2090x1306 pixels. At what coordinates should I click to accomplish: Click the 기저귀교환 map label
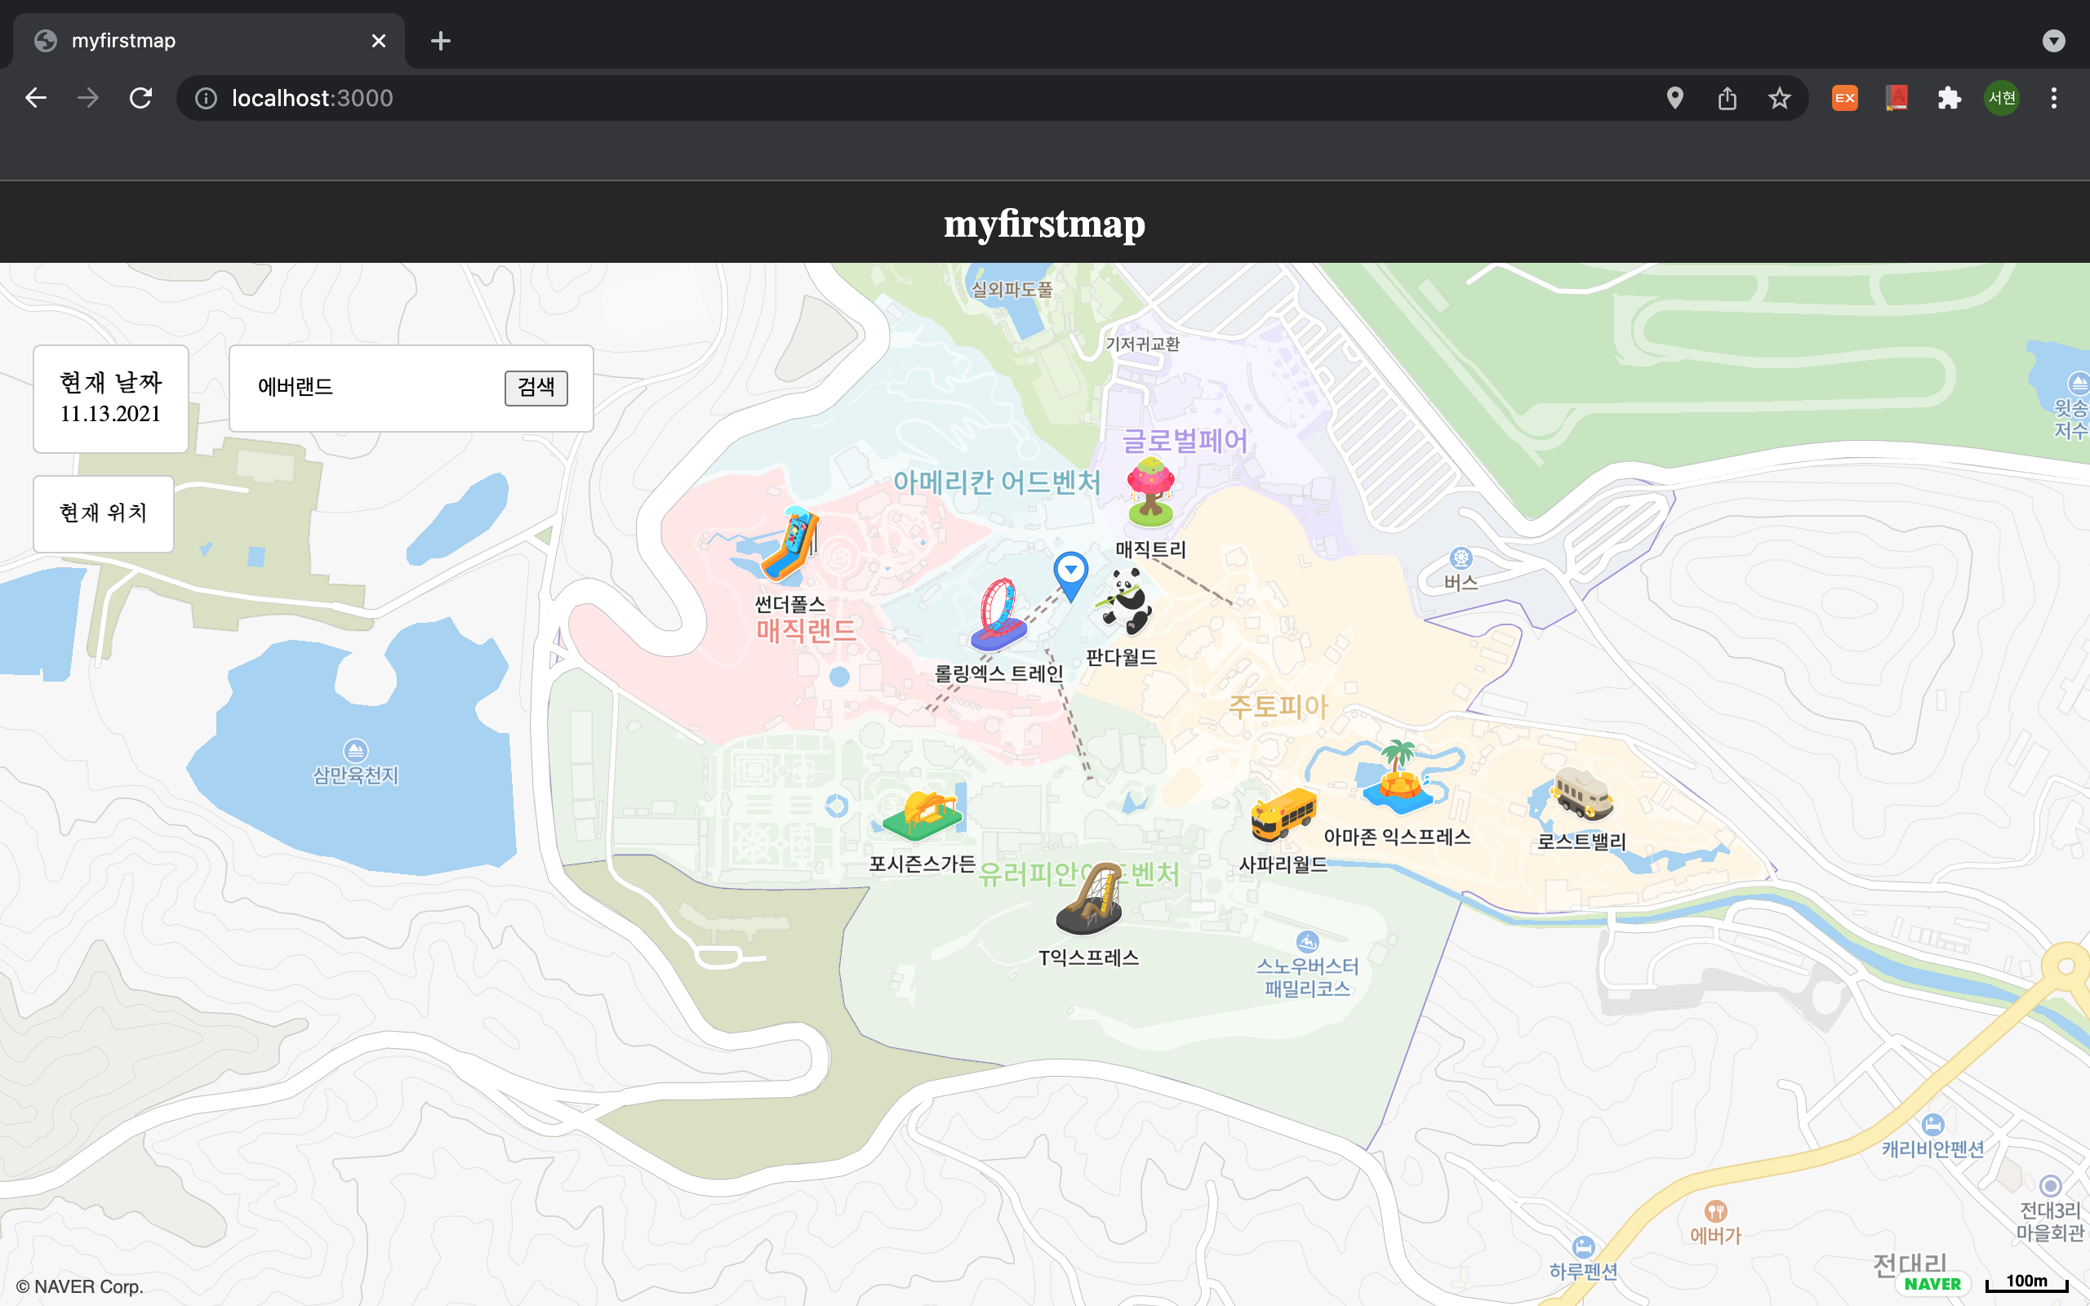click(x=1143, y=344)
